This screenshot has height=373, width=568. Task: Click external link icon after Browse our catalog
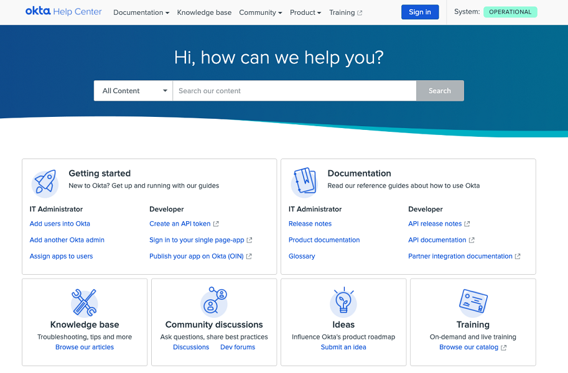click(503, 348)
